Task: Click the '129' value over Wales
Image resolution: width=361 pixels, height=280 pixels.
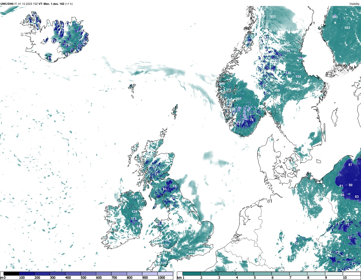Action: [x=166, y=245]
